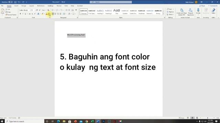Screen dimensions: 220x123
Task: Click Microsoft Edge in taskbar
Action: [58, 121]
